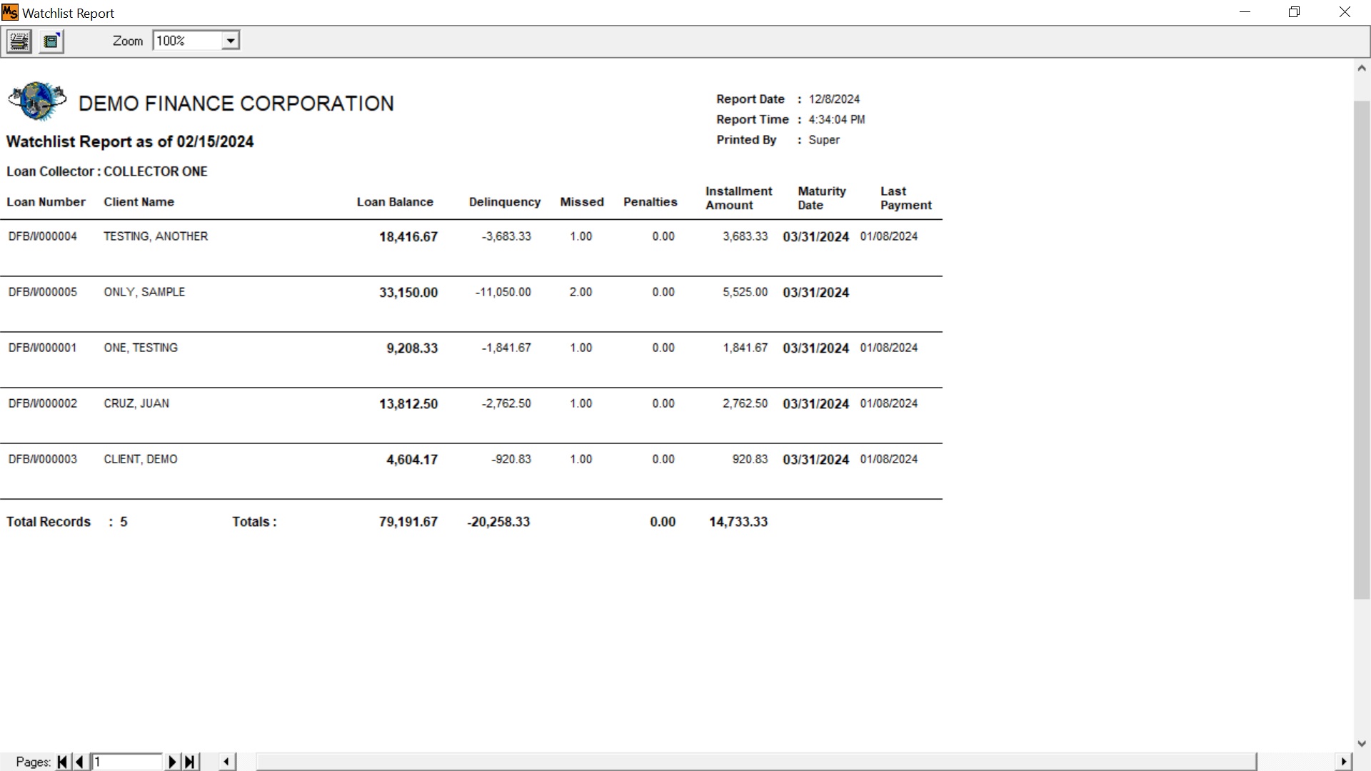Minimize the Watchlist Report window
Viewport: 1371px width, 771px height.
point(1245,12)
